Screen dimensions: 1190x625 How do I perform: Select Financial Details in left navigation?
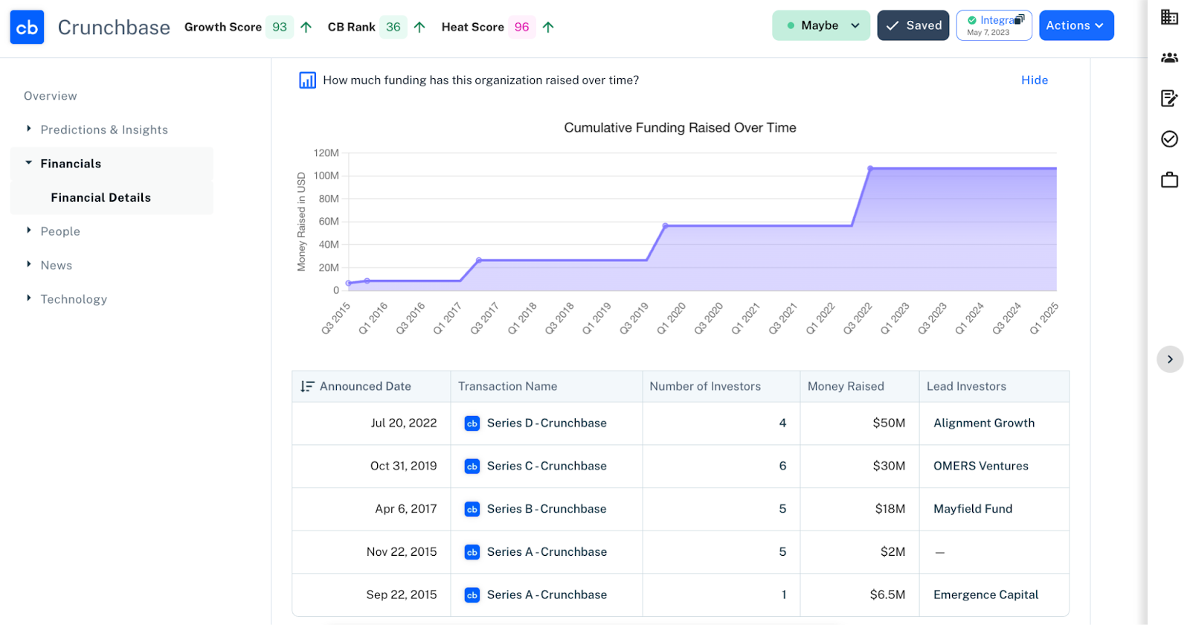pos(101,198)
